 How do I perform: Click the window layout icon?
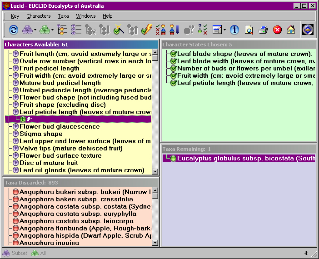click(217, 30)
